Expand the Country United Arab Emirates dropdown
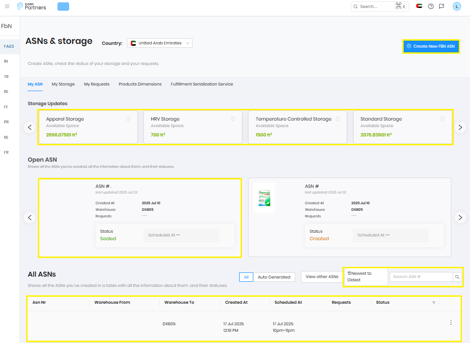Image resolution: width=470 pixels, height=343 pixels. [x=160, y=43]
